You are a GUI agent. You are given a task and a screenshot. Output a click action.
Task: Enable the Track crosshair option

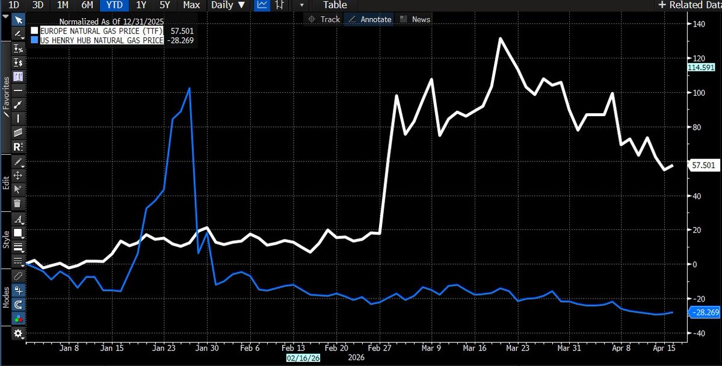[324, 19]
